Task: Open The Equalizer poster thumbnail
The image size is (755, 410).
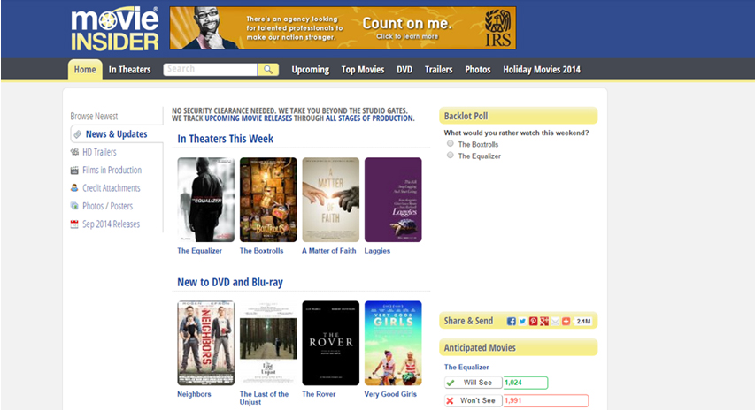Action: [205, 200]
